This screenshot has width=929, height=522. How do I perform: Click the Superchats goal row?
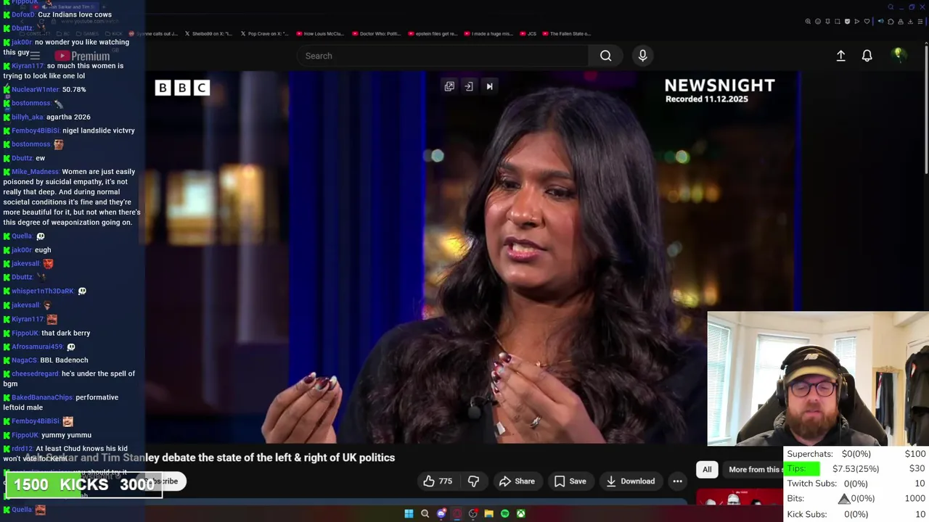tap(856, 454)
